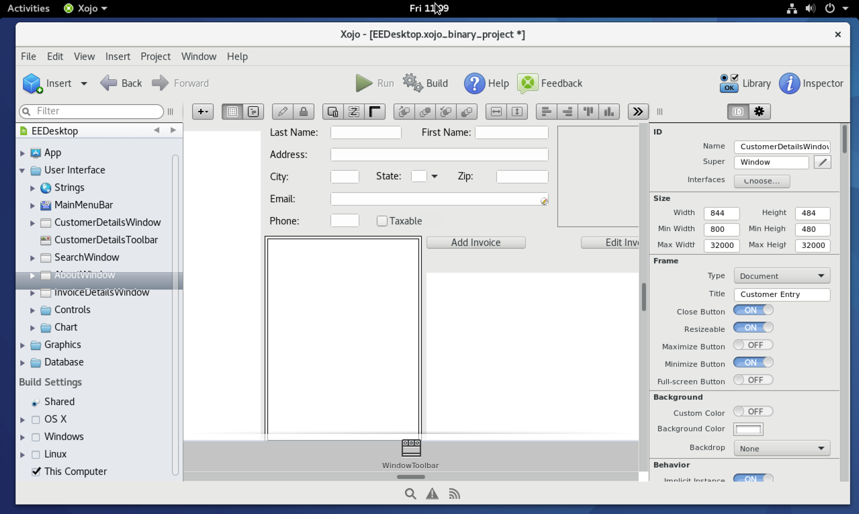Image resolution: width=859 pixels, height=514 pixels.
Task: Open the Window menu
Action: pos(199,56)
